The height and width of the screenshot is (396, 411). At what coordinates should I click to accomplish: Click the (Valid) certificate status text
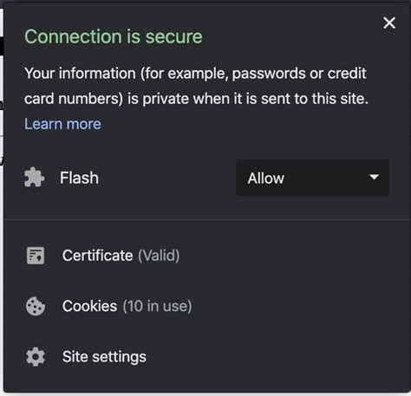tap(159, 256)
